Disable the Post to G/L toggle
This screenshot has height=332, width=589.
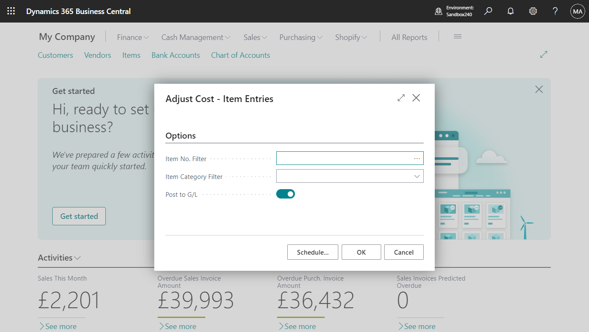point(285,193)
